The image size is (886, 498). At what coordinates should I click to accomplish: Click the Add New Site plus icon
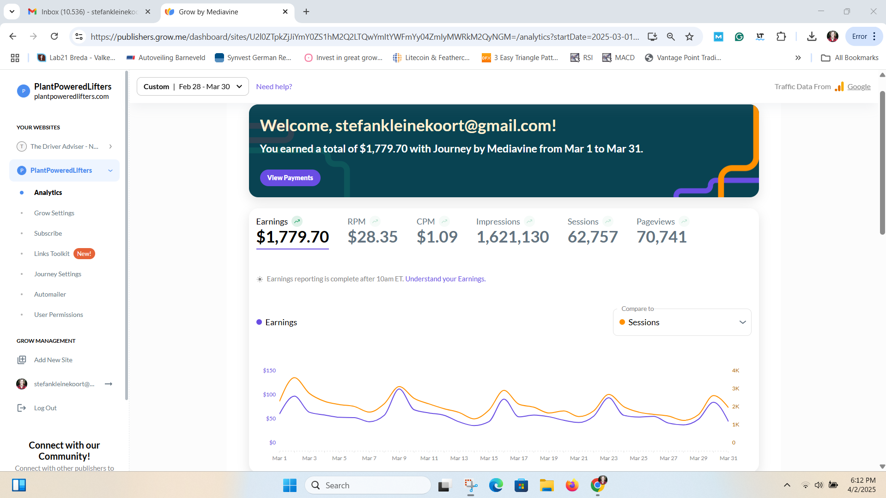coord(22,360)
